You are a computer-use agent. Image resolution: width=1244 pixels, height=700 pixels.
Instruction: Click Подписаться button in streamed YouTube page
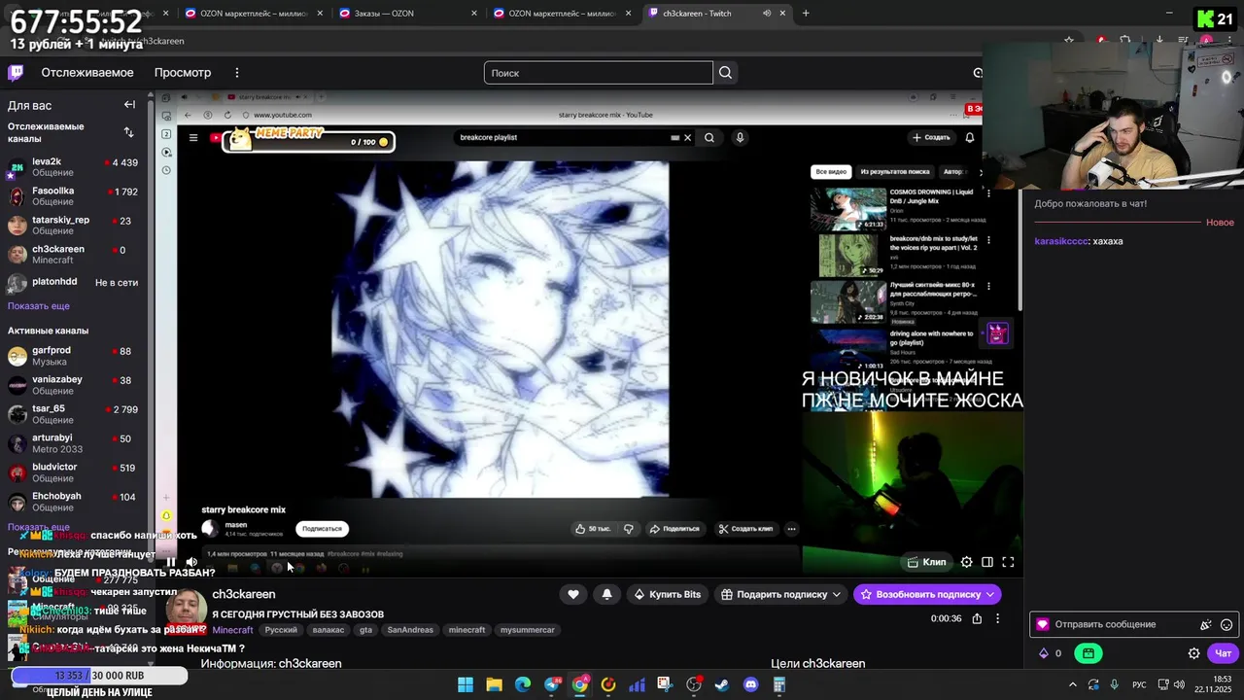click(x=322, y=529)
